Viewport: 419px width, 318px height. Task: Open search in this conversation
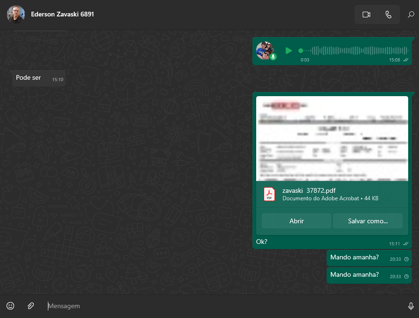(x=411, y=15)
